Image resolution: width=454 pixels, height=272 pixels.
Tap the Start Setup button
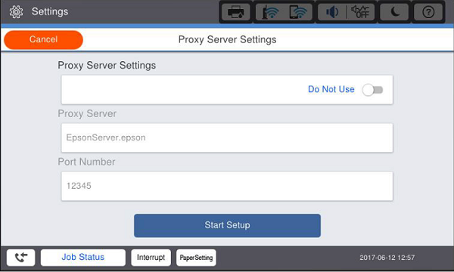[227, 225]
